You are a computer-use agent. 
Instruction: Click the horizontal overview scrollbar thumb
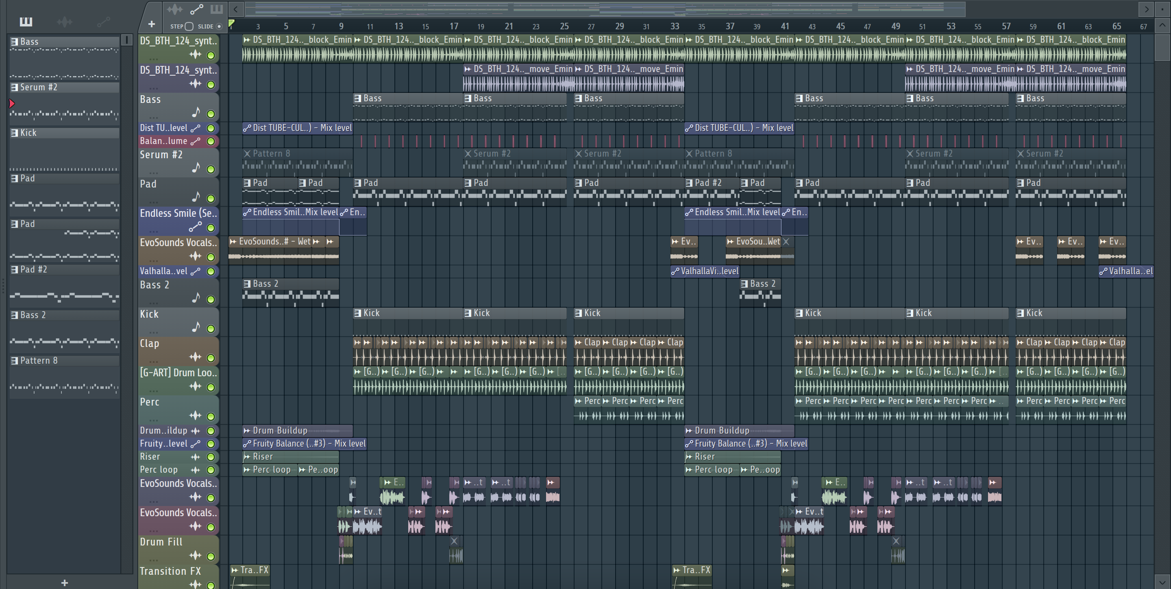coord(605,9)
